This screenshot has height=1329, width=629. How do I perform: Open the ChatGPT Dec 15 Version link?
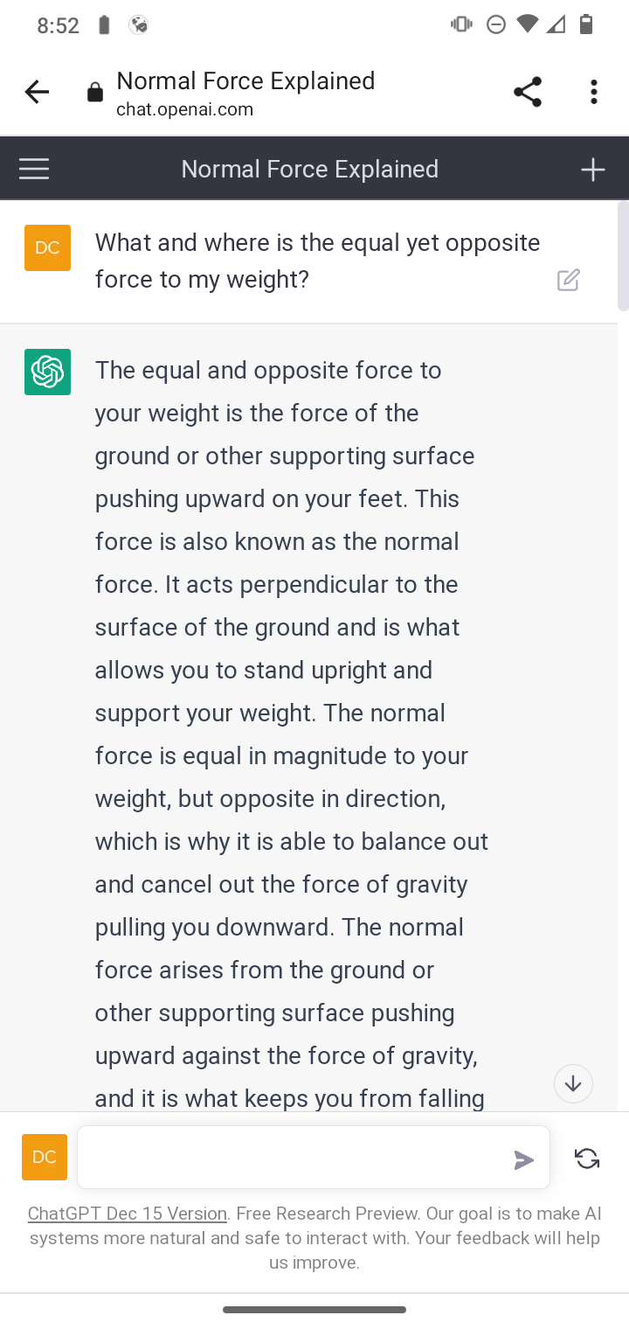[x=128, y=1214]
